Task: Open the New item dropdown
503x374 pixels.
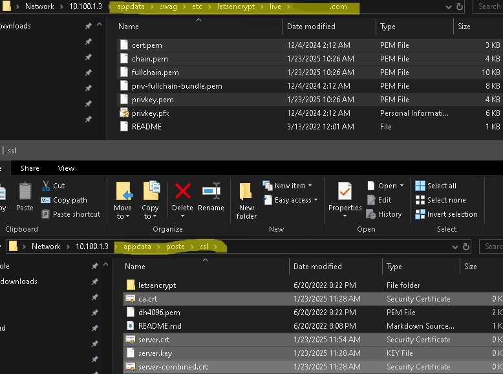Action: click(310, 186)
